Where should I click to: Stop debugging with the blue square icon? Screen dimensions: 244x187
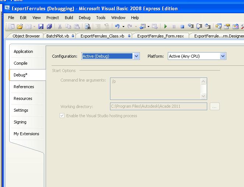click(183, 27)
